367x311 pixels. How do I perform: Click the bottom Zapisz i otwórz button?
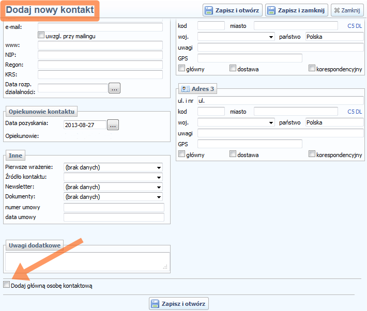(179, 304)
